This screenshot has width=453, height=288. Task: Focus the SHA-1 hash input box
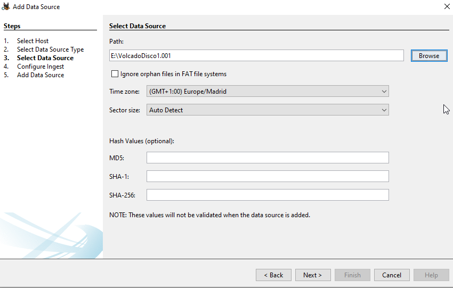(x=268, y=176)
